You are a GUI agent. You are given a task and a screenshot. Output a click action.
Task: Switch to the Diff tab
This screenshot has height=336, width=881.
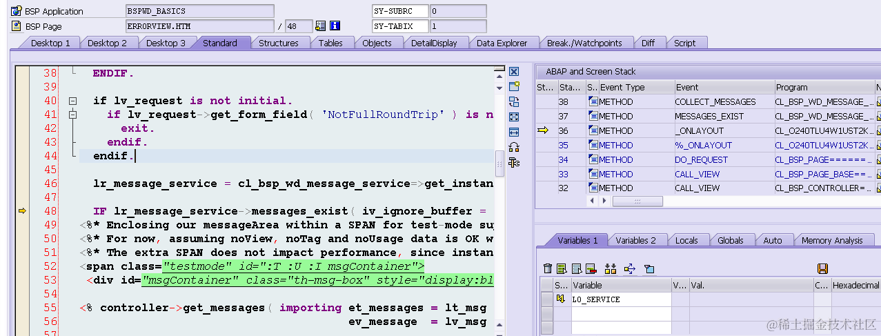coord(648,43)
